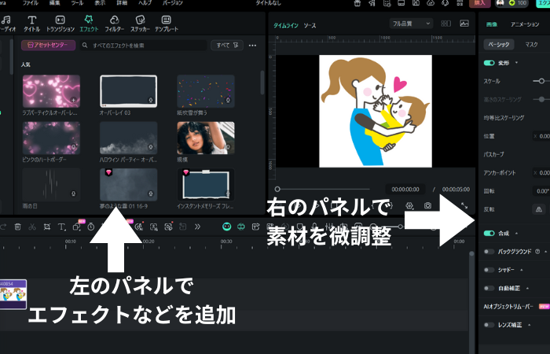Switch to the ソース preview tab

(x=310, y=25)
